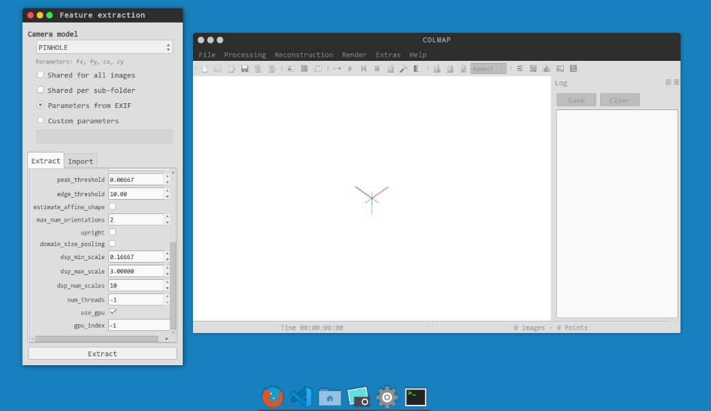Click the Clear button in the Log panel
The width and height of the screenshot is (711, 411).
tap(619, 100)
